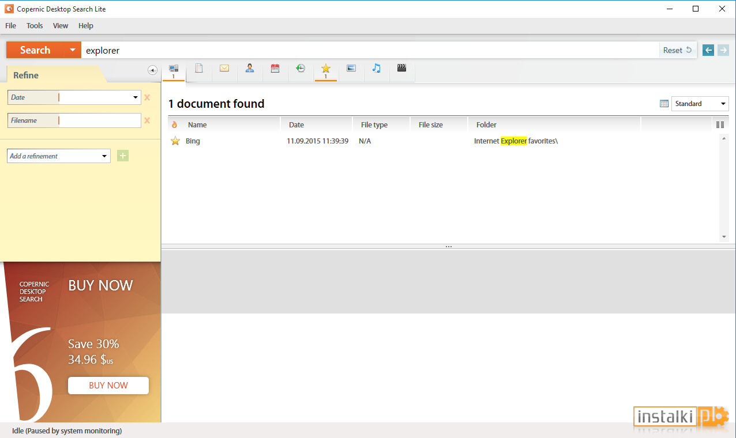Open the All results computer tab

pyautogui.click(x=173, y=71)
